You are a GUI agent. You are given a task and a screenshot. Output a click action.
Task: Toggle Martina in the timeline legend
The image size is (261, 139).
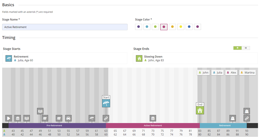(248, 73)
